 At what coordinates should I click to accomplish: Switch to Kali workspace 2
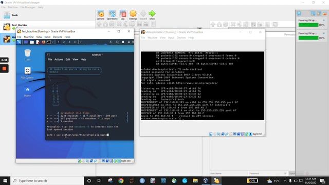pyautogui.click(x=64, y=42)
